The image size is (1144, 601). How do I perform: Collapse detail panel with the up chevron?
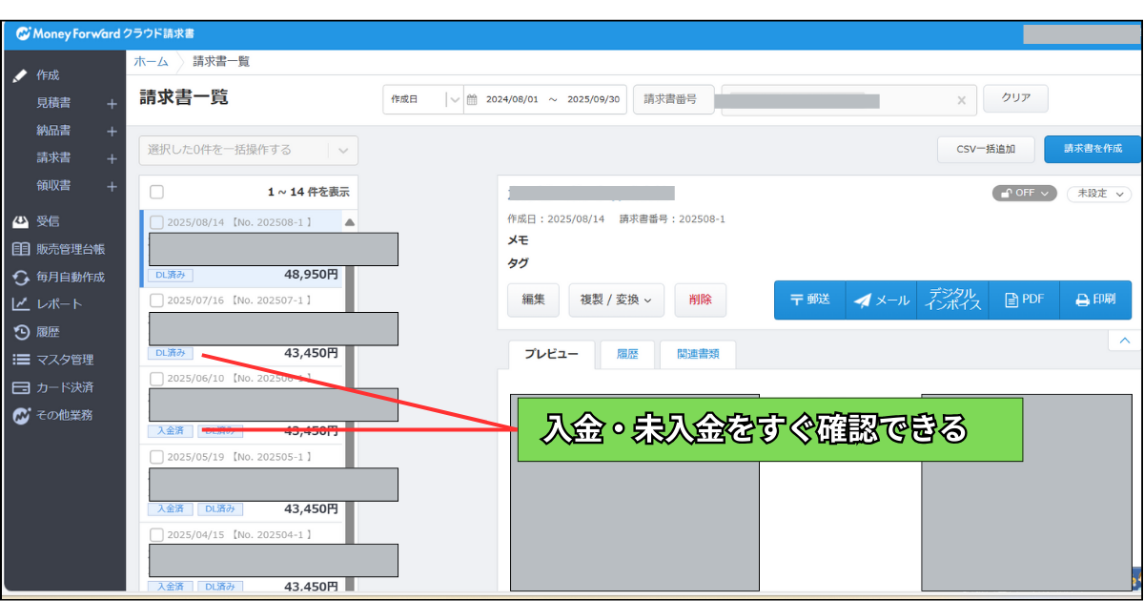tap(1124, 341)
